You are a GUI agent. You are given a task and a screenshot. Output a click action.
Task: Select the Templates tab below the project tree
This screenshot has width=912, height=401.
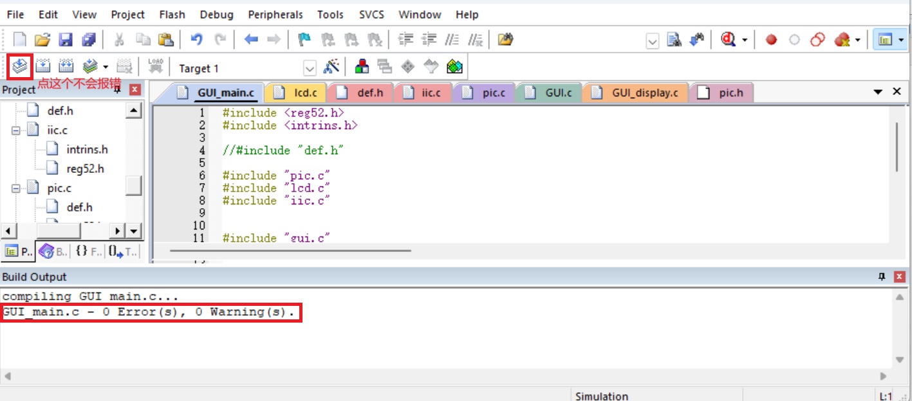coord(122,252)
